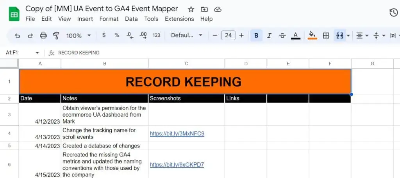The width and height of the screenshot is (400, 178).
Task: Open the Format menu
Action: tap(109, 19)
